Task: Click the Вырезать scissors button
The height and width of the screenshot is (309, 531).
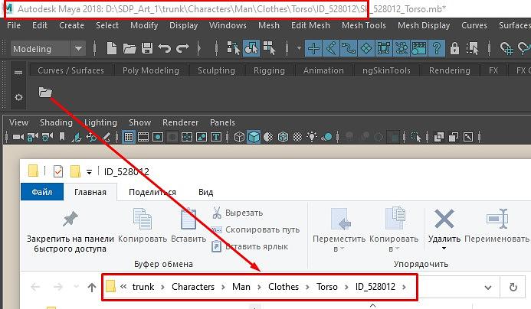Action: 238,213
